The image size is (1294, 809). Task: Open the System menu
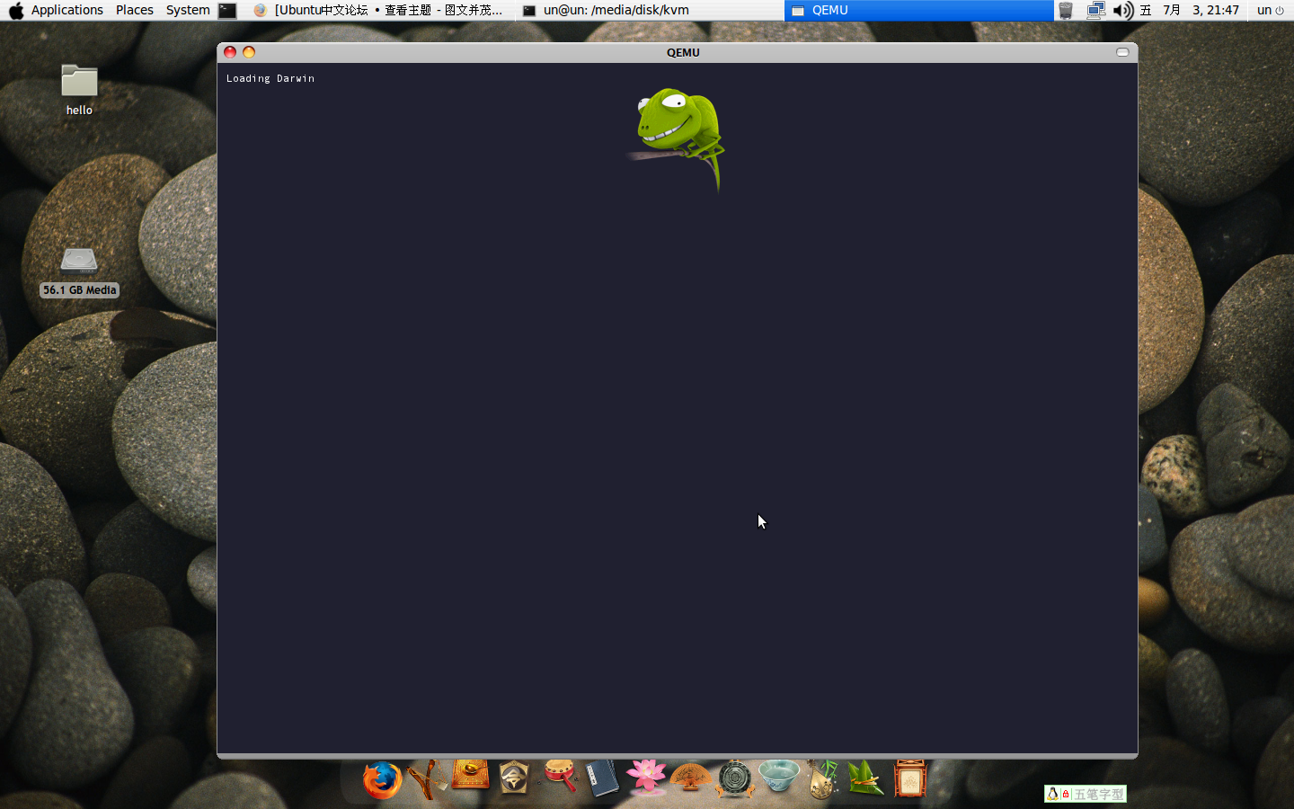click(x=188, y=10)
